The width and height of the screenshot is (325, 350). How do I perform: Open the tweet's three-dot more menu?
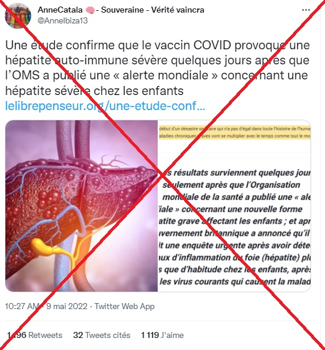[306, 10]
